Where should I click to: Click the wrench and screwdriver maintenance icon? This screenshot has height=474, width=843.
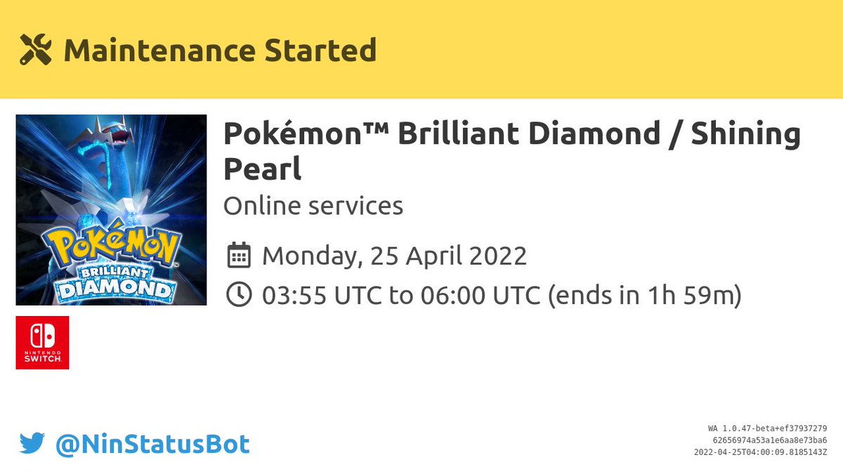[x=35, y=51]
